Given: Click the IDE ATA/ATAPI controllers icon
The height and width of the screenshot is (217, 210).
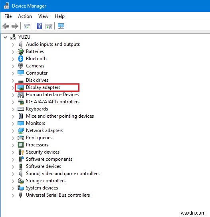Looking at the screenshot, I should point(21,102).
